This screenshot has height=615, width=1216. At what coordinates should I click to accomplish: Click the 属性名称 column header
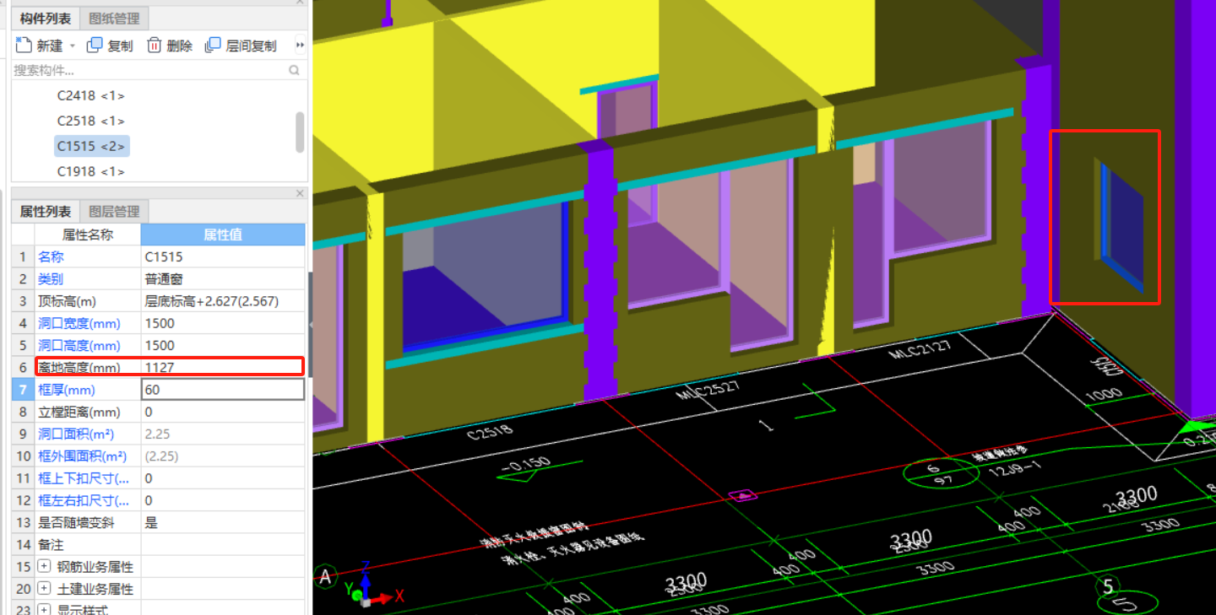click(x=88, y=235)
